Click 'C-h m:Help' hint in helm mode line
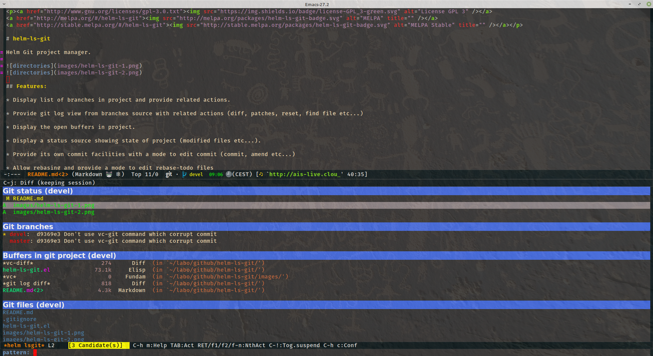The height and width of the screenshot is (356, 653). [x=150, y=345]
